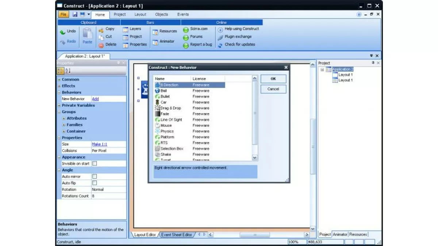Screen dimensions: 438x246
Task: Click the Add link for New Behavior
Action: click(95, 99)
